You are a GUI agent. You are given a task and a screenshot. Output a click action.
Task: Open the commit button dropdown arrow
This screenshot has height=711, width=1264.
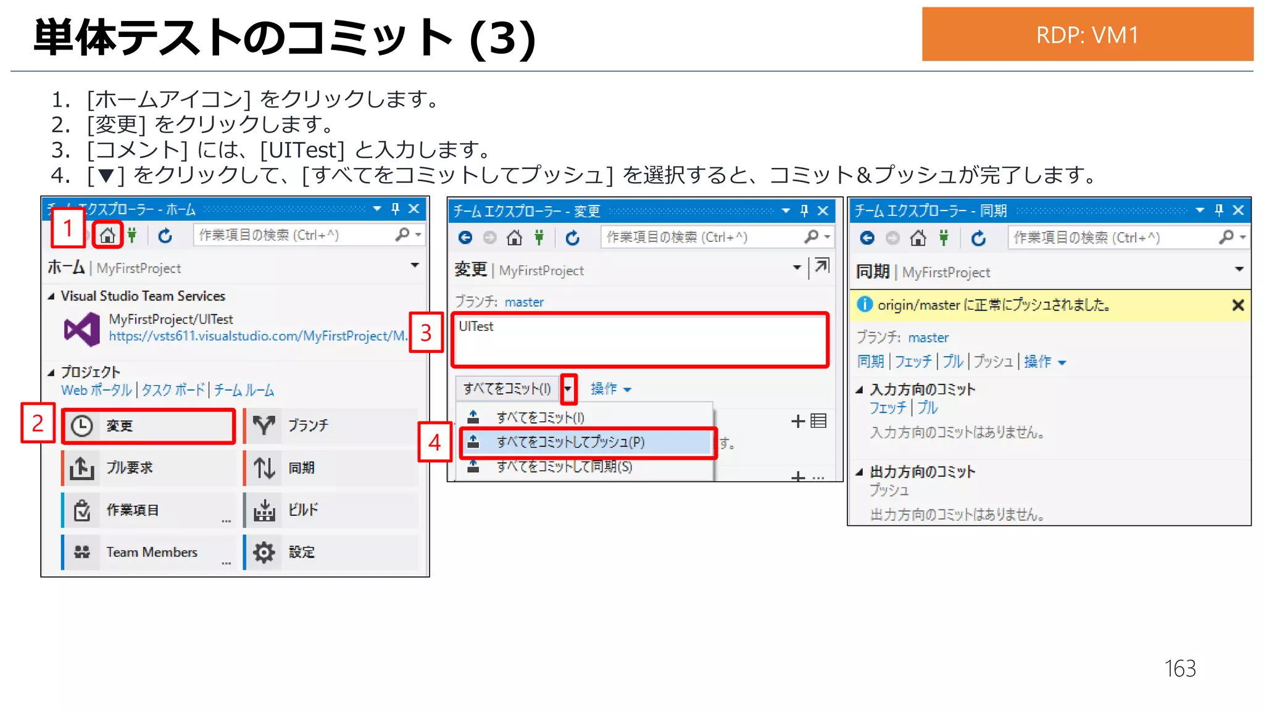568,389
